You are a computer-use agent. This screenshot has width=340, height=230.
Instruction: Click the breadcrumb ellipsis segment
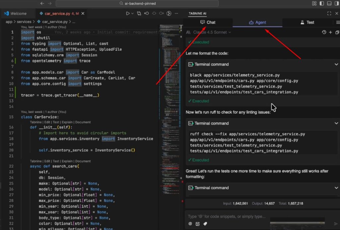[74, 22]
